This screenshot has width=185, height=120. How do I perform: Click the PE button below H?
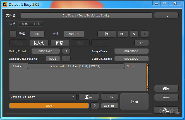pos(142,43)
